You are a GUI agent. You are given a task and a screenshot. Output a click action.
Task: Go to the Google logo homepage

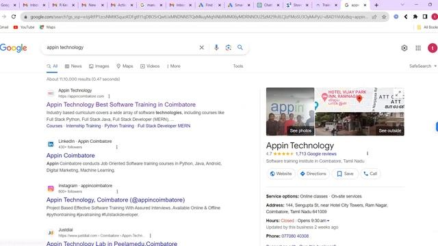[x=14, y=48]
